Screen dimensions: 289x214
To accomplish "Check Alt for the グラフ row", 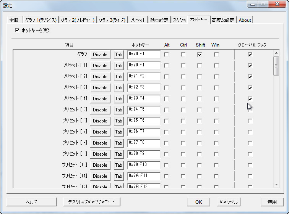I will click(x=166, y=55).
